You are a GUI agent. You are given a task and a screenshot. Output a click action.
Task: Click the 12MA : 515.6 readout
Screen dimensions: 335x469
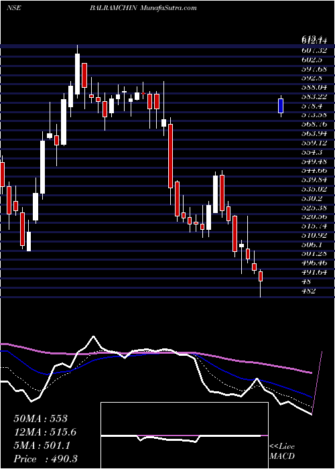(x=45, y=432)
